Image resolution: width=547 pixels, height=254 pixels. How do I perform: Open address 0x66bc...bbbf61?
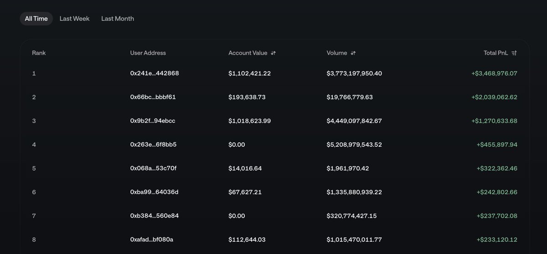[153, 97]
